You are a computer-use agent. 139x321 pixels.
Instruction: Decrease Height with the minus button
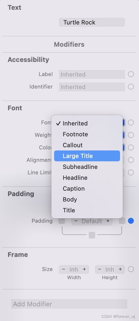click(100, 269)
